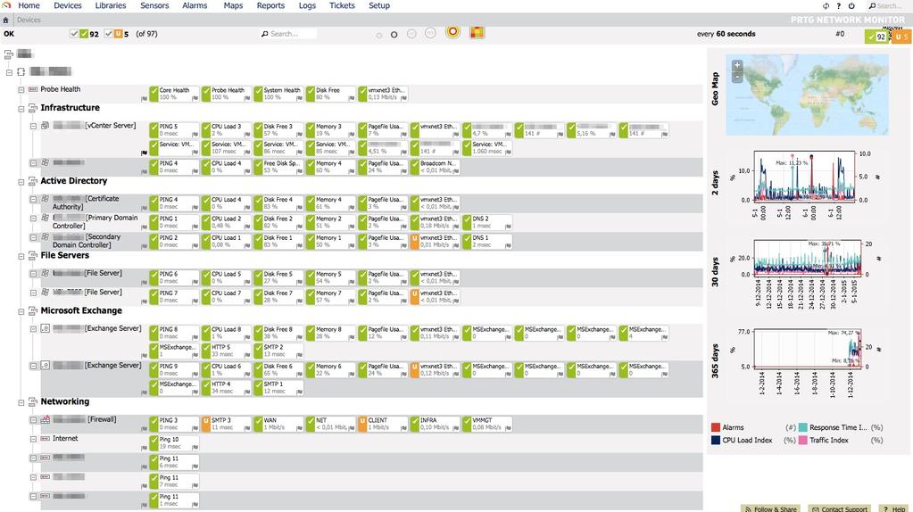Zoom in the Geo Map with plus icon
913x512 pixels.
(737, 65)
